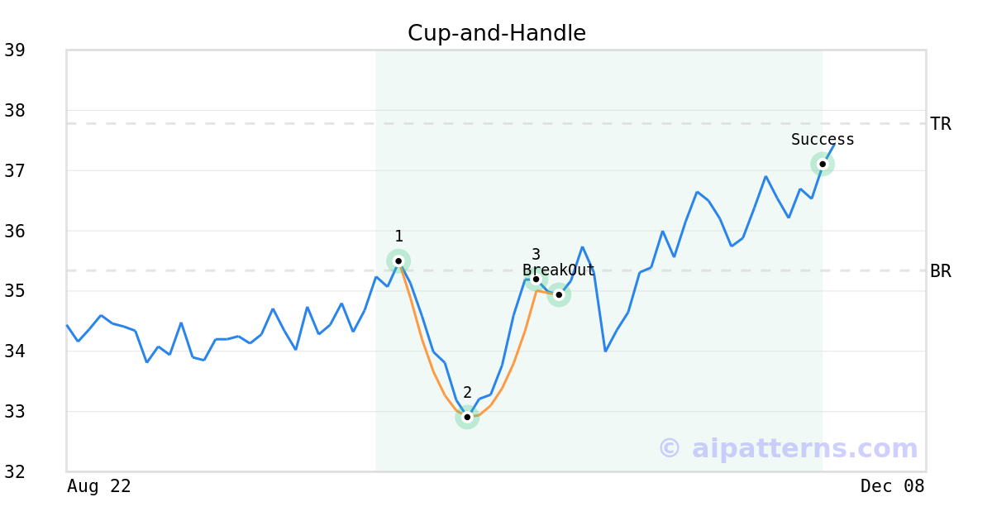
Task: Select the cup bottom marker 2
Action: coord(467,418)
